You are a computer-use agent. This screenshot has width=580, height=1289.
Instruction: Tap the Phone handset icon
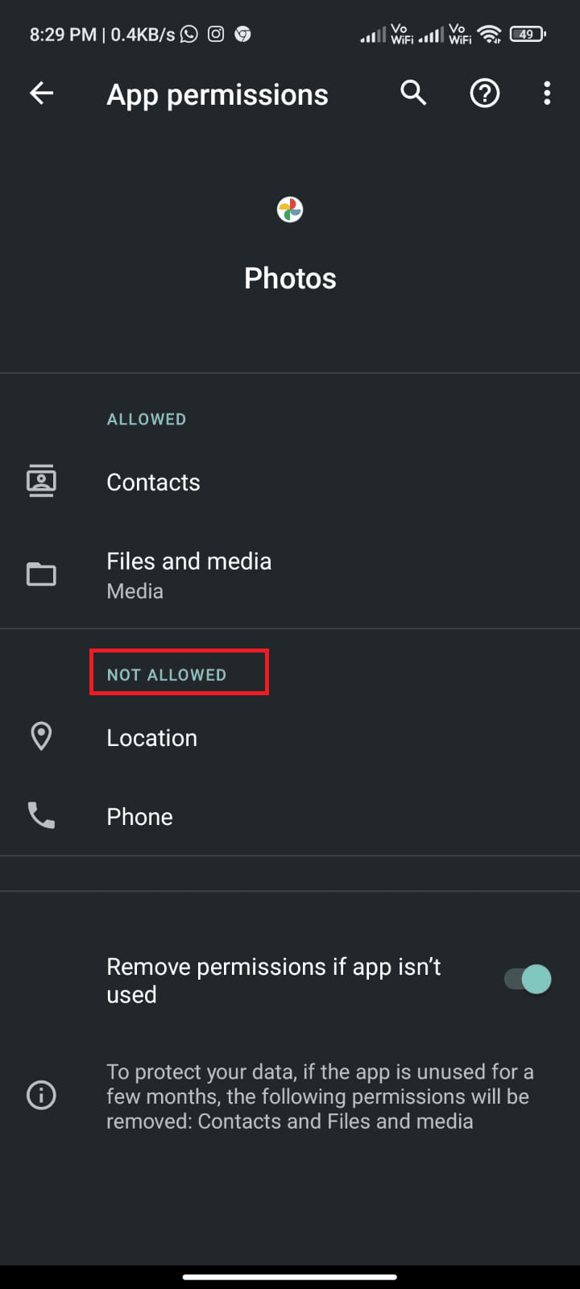41,815
